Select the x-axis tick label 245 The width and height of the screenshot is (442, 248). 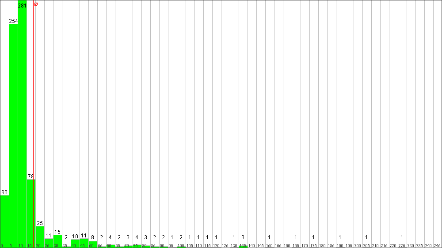(437, 245)
